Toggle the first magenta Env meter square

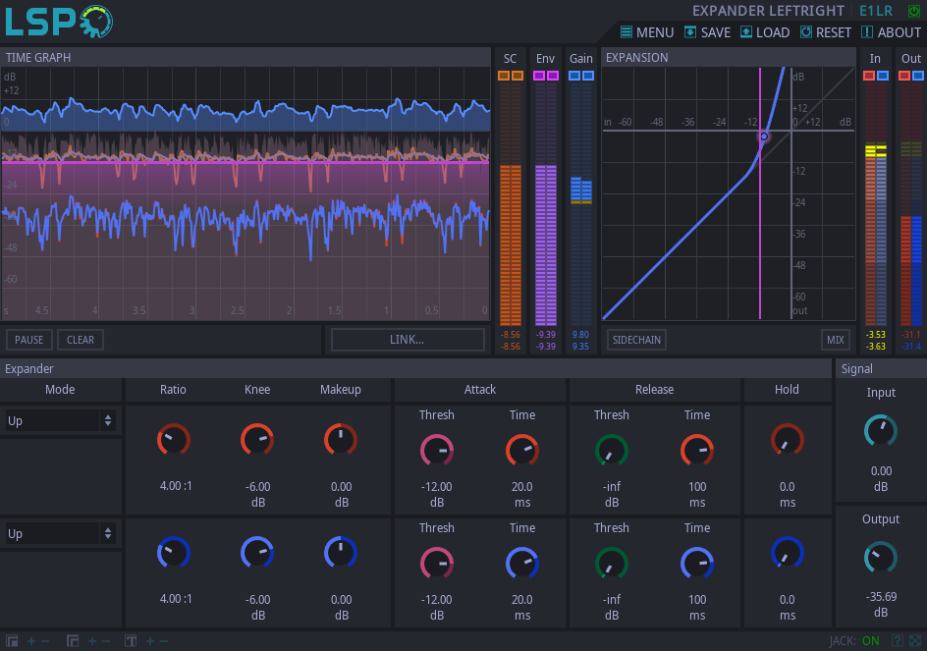(x=538, y=76)
